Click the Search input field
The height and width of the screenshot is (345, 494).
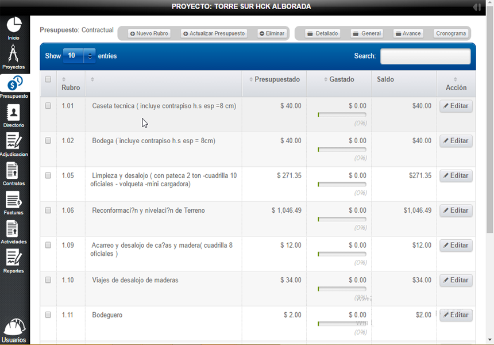425,56
